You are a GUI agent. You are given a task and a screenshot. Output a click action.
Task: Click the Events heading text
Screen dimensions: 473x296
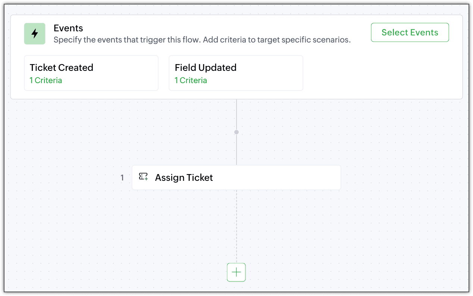(68, 28)
